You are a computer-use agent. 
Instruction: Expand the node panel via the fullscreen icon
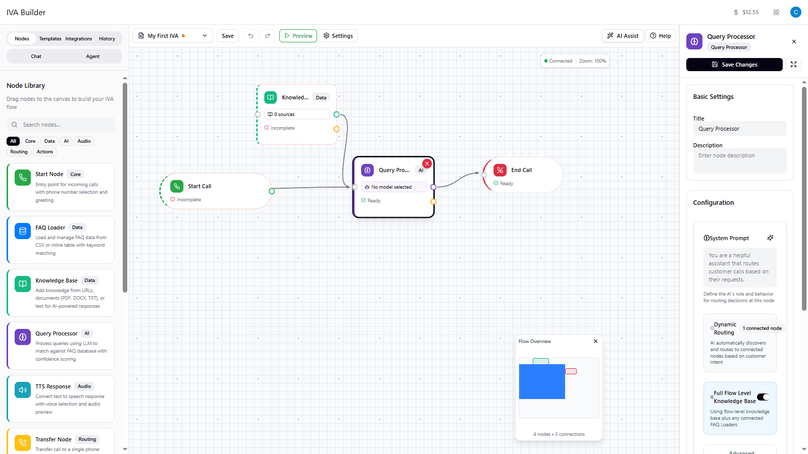pos(793,65)
